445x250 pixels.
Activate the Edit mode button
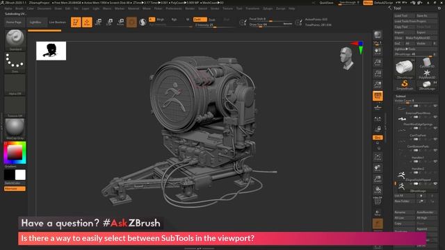76,22
